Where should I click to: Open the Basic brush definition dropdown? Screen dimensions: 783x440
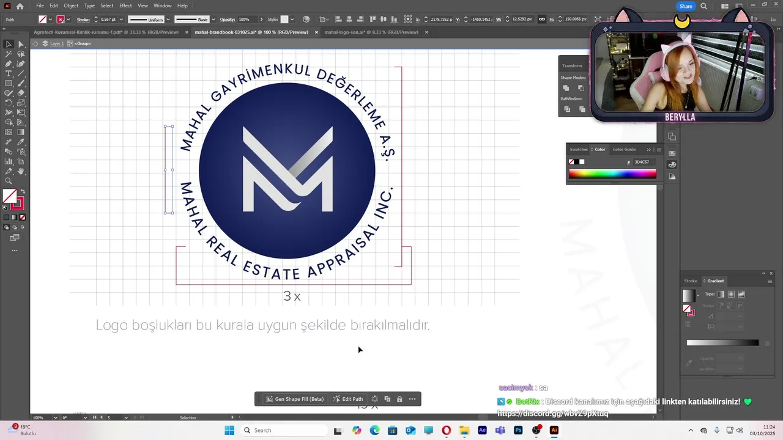[x=213, y=20]
